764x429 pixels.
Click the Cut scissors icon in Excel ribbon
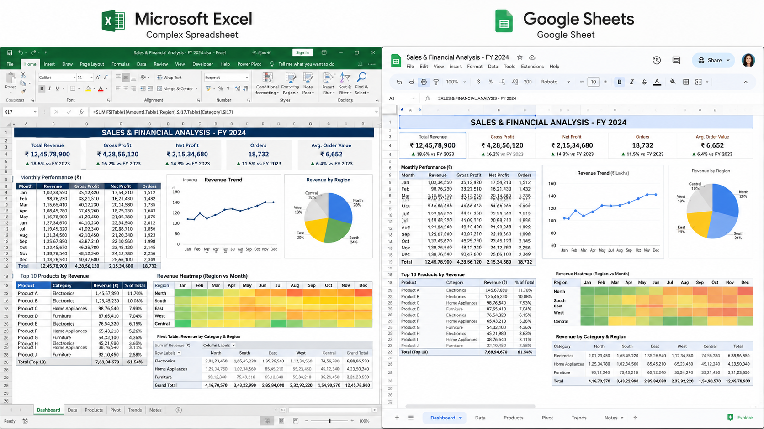click(23, 76)
